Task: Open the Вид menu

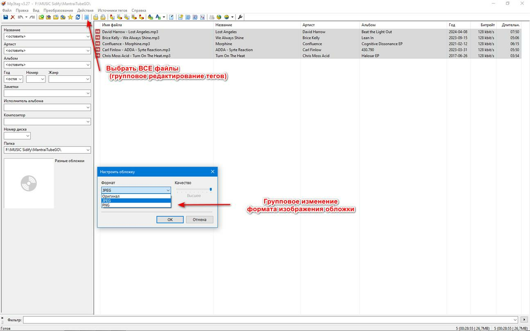Action: [x=36, y=10]
